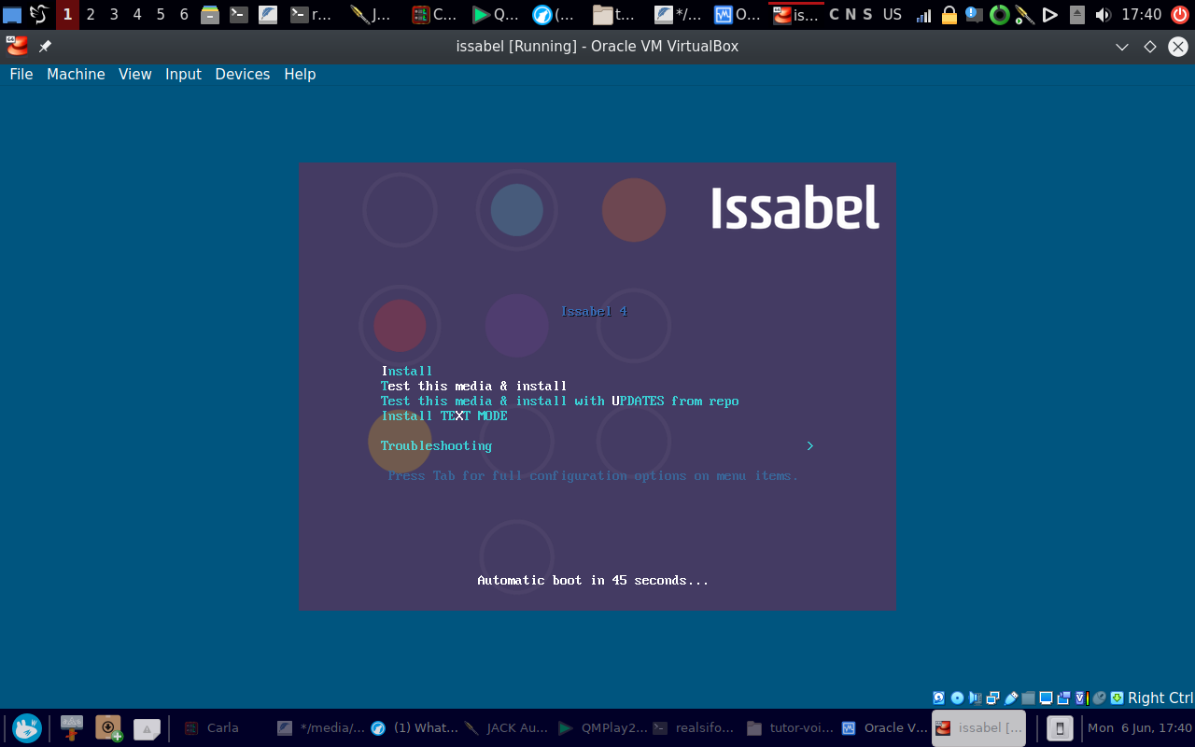
Task: Switch to workspace 5
Action: (x=161, y=14)
